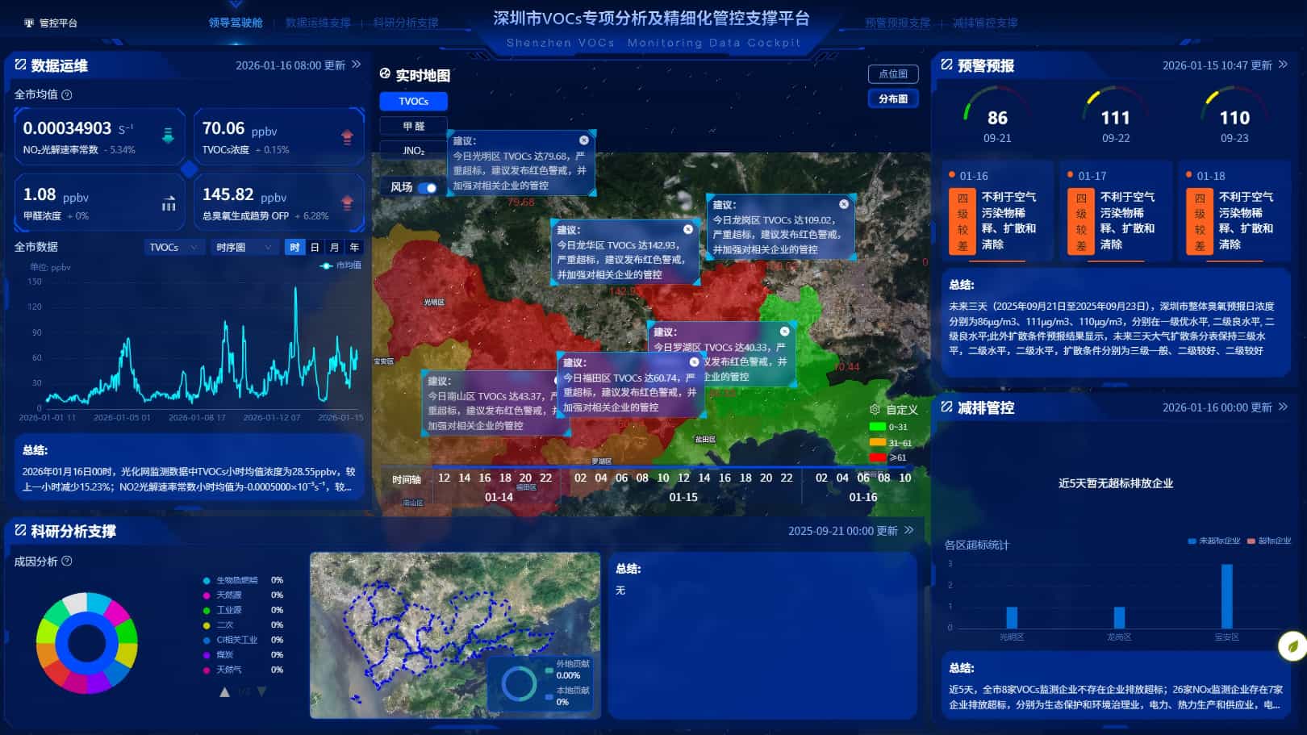Click the 科研分析支撑 panel icon

coord(19,532)
